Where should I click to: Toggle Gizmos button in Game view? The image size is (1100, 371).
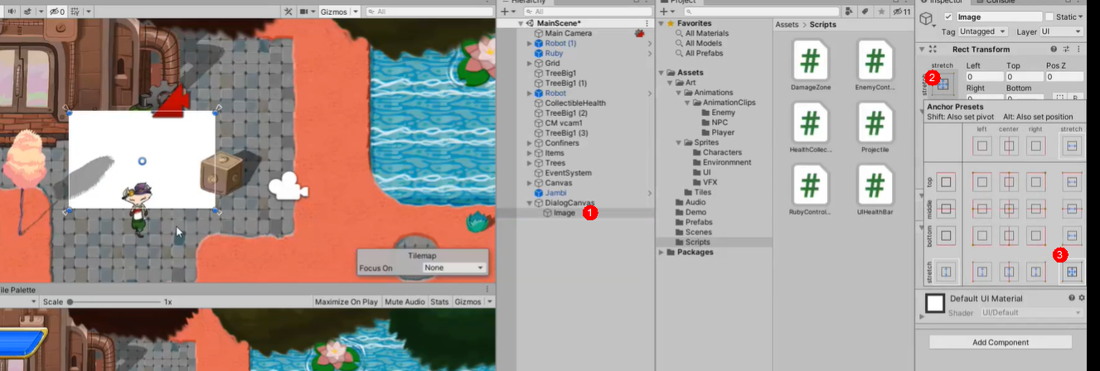pyautogui.click(x=468, y=301)
